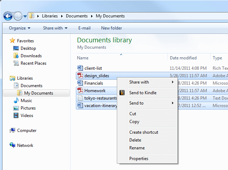
Task: Open the Share with toolbar dropdown
Action: tap(55, 28)
